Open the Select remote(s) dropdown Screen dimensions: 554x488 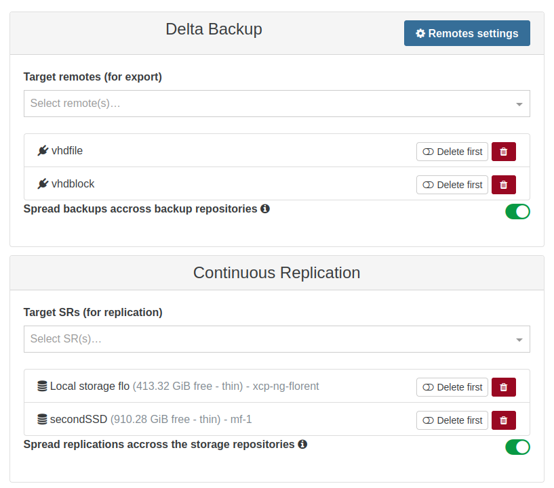point(271,104)
